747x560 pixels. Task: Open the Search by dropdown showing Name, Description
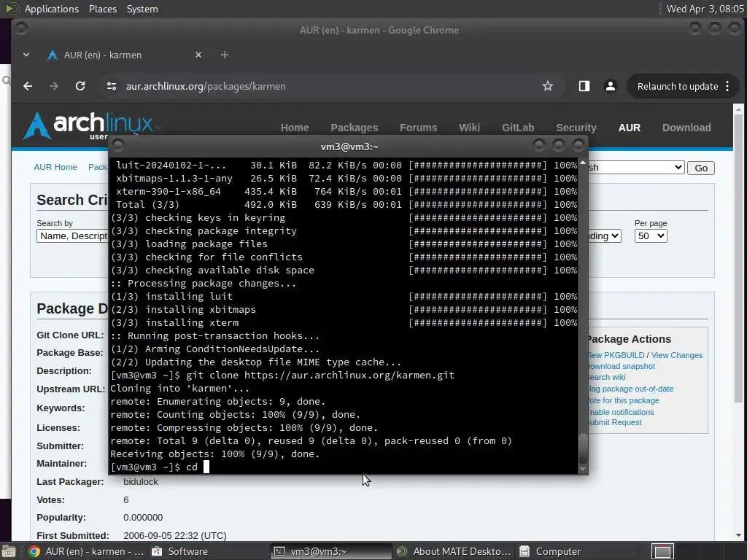tap(72, 236)
